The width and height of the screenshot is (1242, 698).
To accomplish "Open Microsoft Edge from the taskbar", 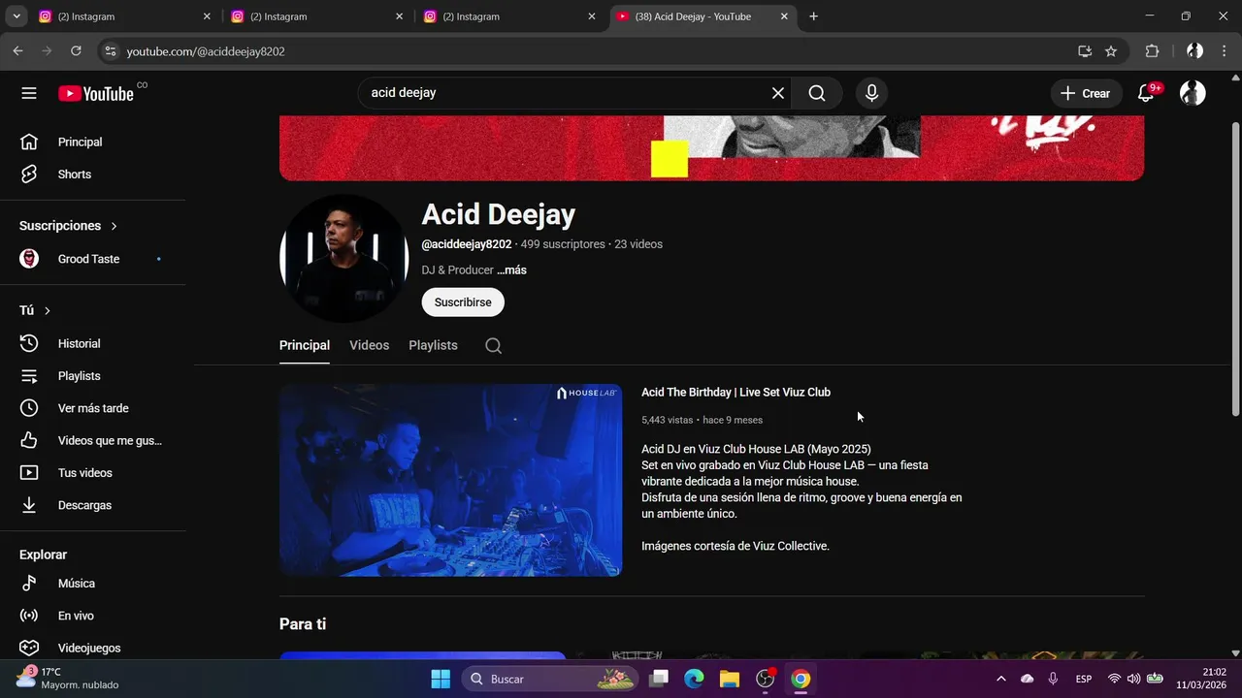I will 694,679.
